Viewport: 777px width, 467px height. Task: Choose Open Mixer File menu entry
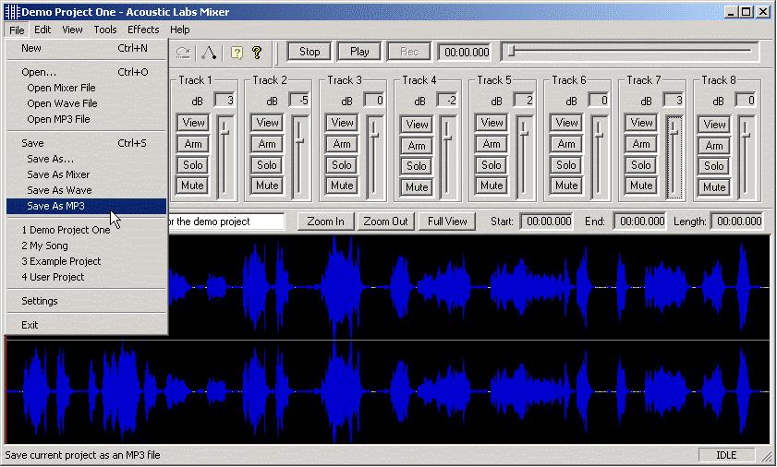(x=86, y=88)
